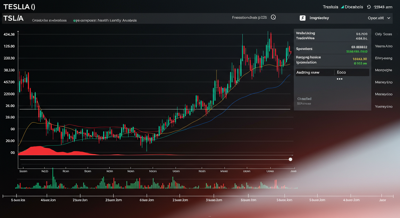Click the 424.38 price axis label
The height and width of the screenshot is (218, 400).
point(9,34)
